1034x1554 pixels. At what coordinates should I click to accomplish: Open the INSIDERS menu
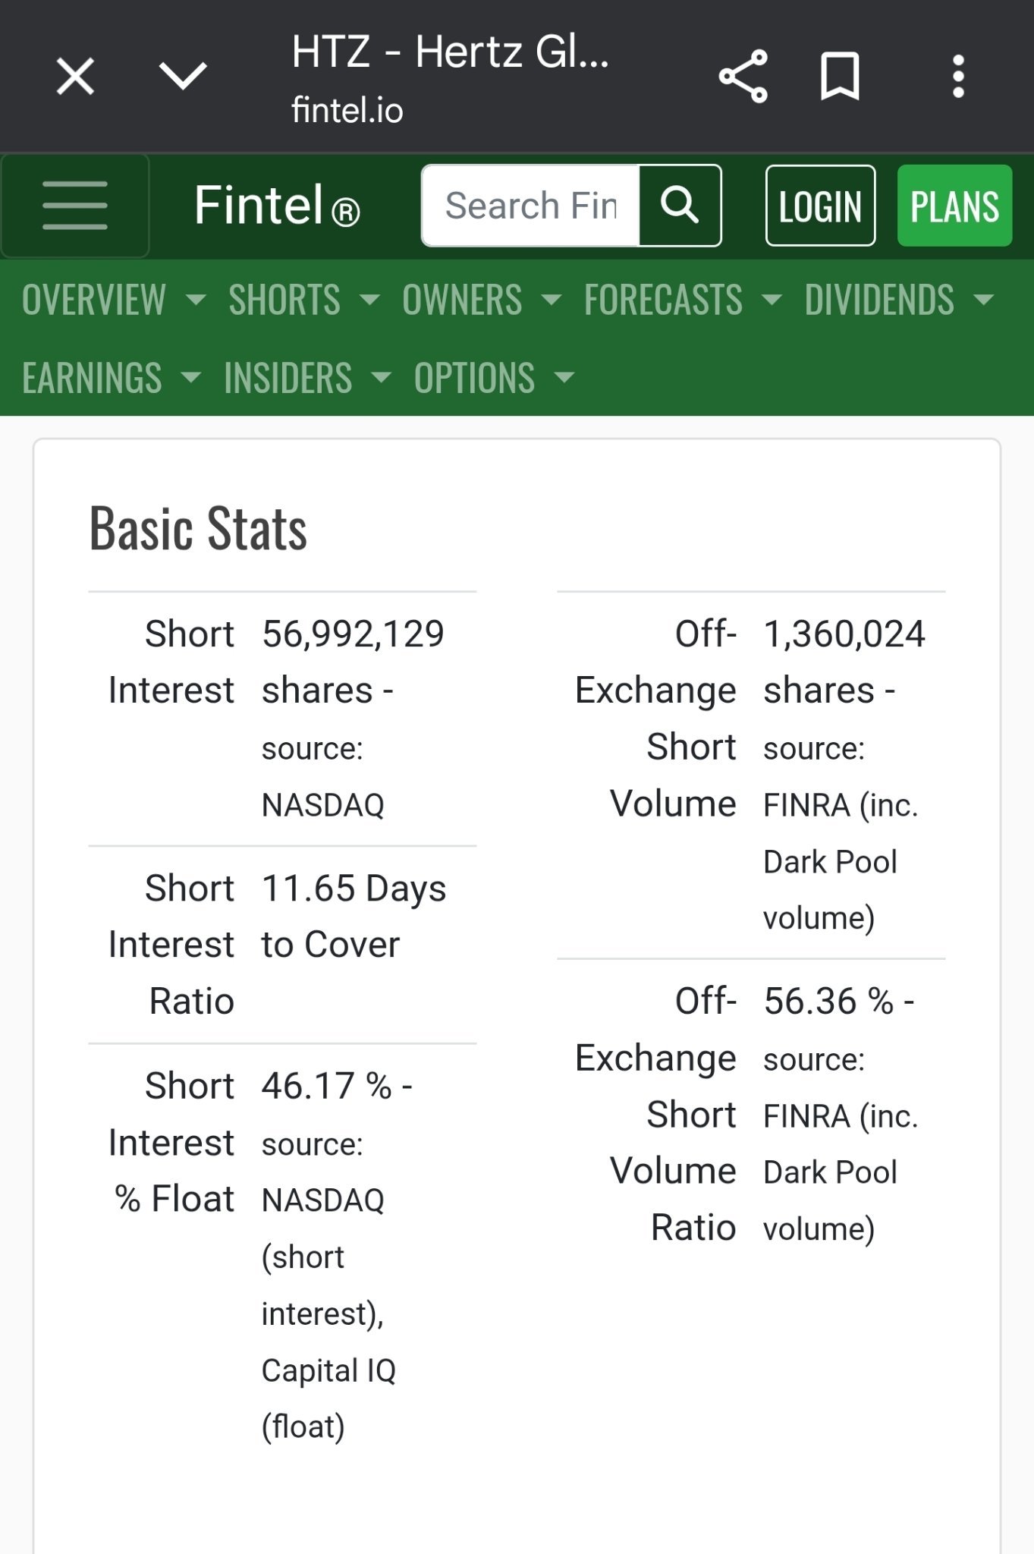(x=307, y=378)
